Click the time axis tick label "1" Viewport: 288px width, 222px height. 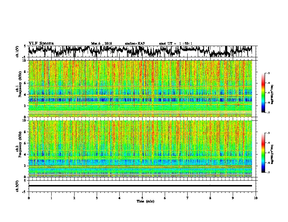click(x=51, y=198)
